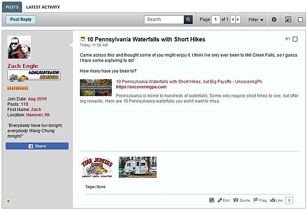
Task: Tick the select-all posts checkbox in toolbar
Action: [300, 20]
